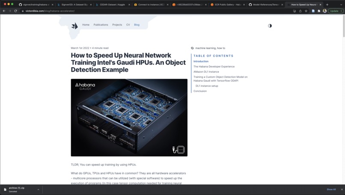Viewport: 345px width, 195px height.
Task: Reload the current page
Action: coord(15,11)
